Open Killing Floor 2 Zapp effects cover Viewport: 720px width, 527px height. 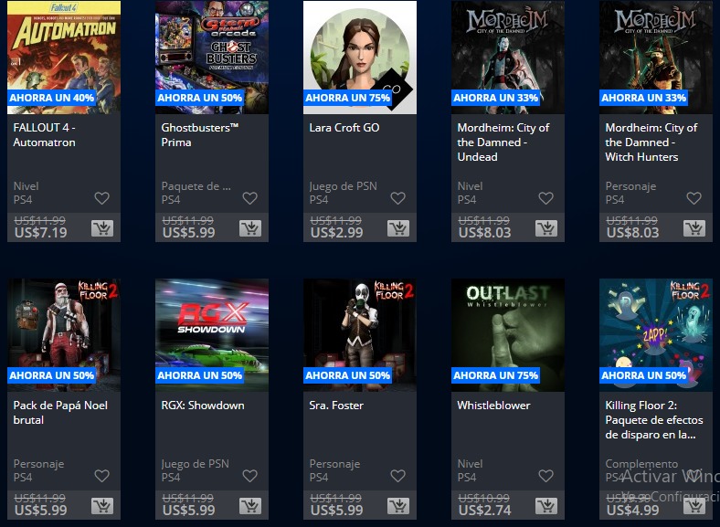click(656, 335)
